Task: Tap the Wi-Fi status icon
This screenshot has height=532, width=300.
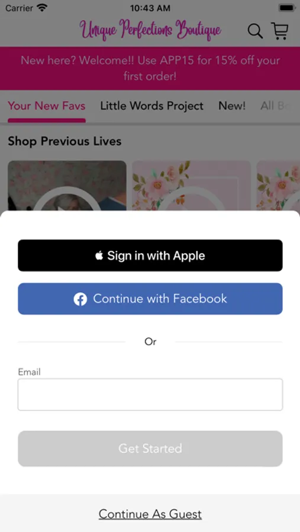Action: (43, 8)
